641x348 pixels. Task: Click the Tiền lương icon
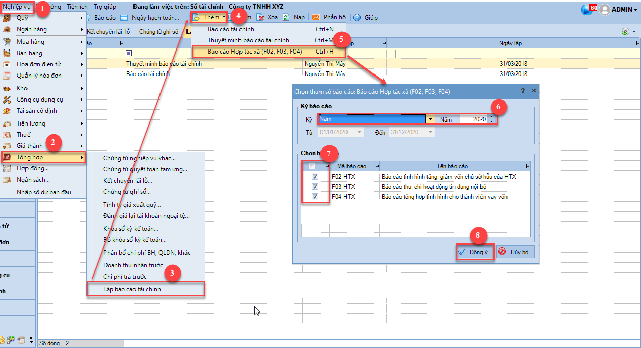[x=7, y=123]
